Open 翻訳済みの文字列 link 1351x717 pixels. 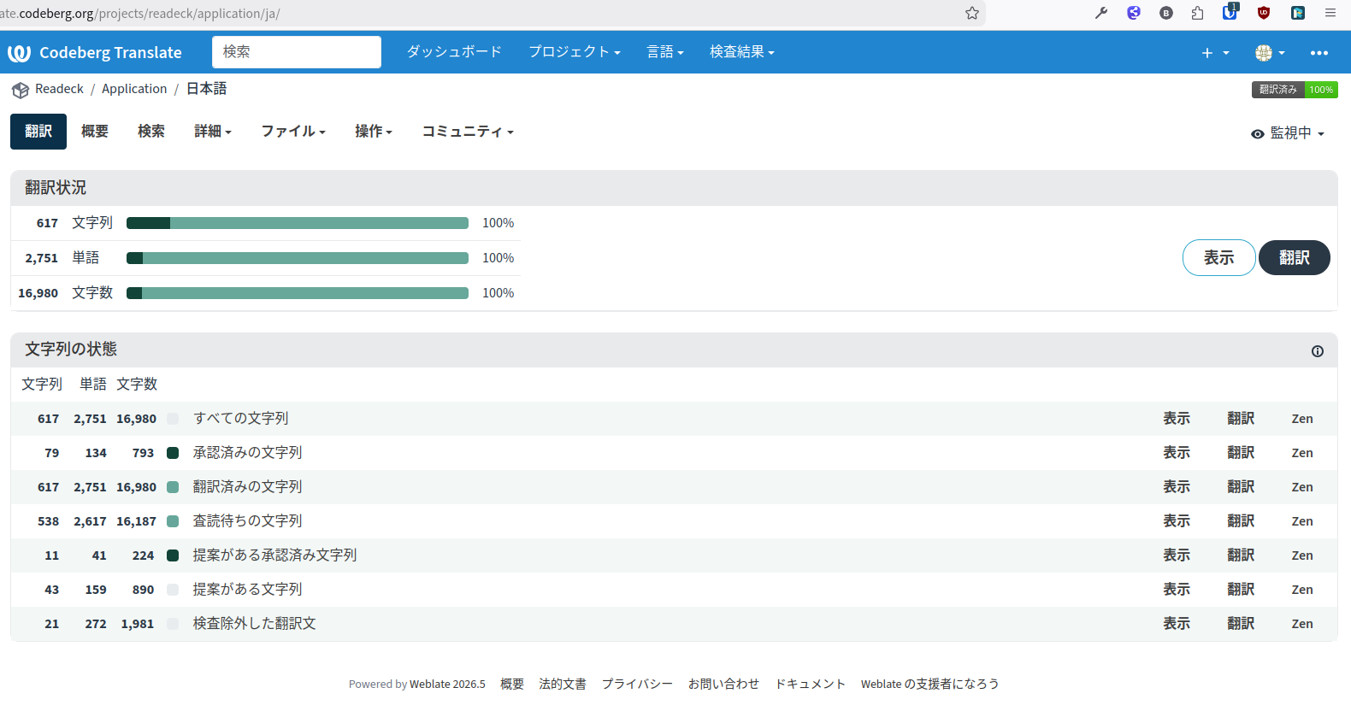(247, 487)
